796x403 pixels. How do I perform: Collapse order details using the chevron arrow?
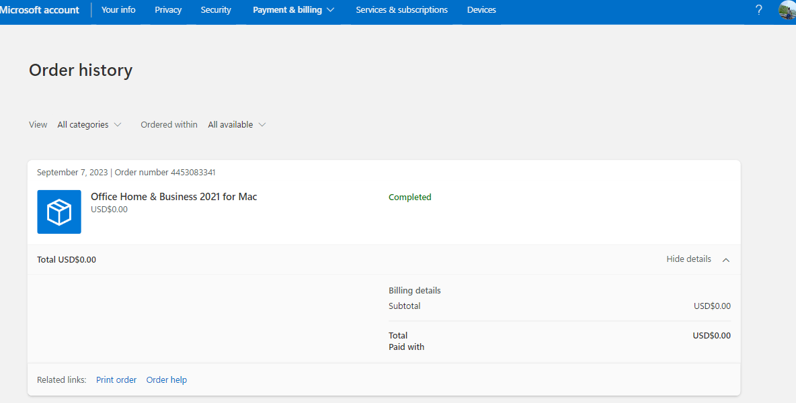click(726, 260)
